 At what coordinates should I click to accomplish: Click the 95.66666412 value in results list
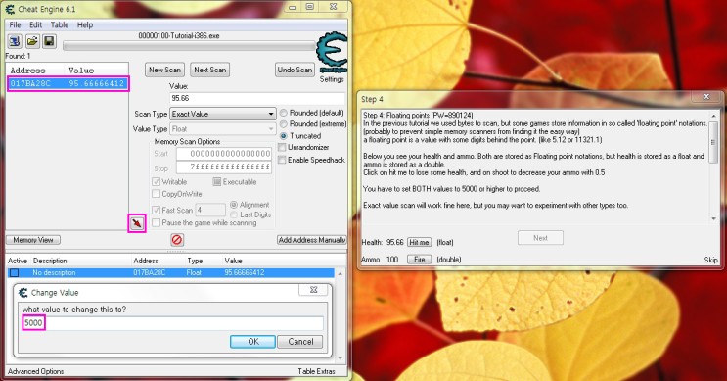tap(97, 83)
